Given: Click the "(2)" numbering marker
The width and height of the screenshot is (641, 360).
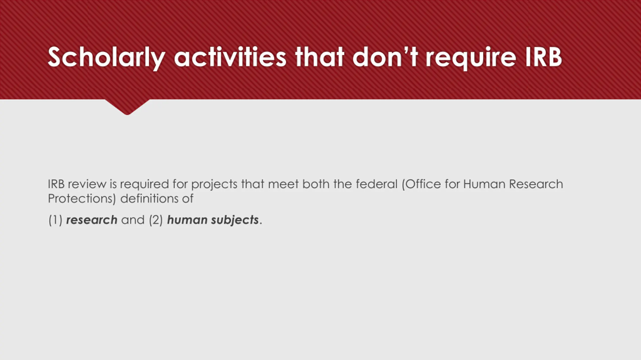Looking at the screenshot, I should (156, 220).
